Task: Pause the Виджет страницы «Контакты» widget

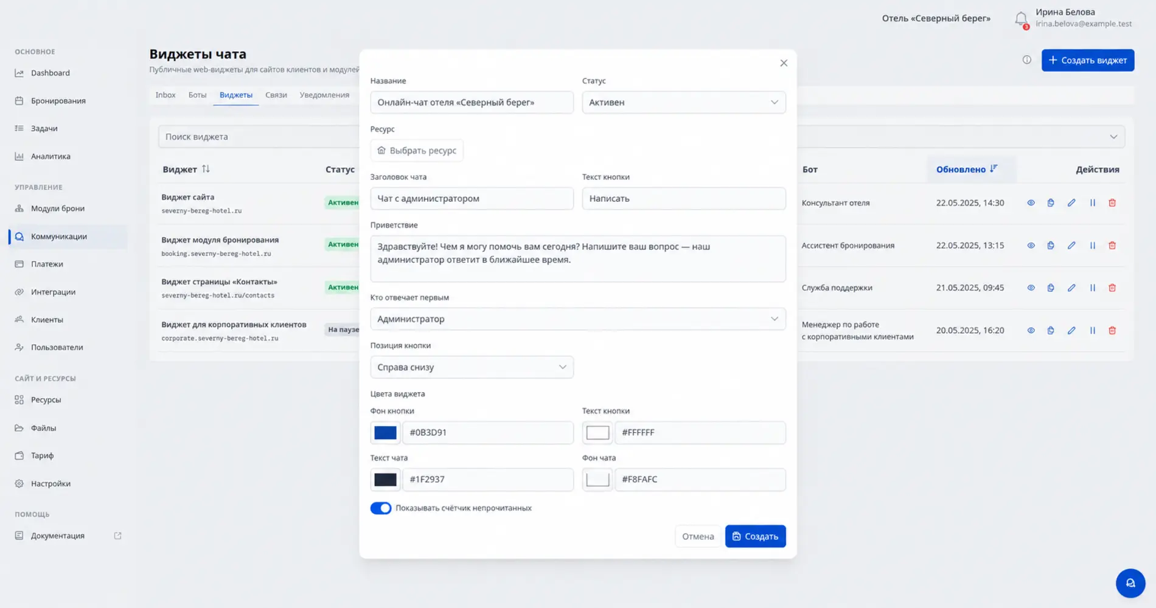Action: pos(1093,288)
